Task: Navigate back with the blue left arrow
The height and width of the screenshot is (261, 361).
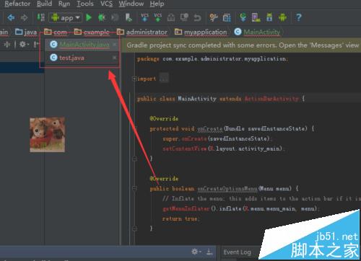Action: point(11,17)
